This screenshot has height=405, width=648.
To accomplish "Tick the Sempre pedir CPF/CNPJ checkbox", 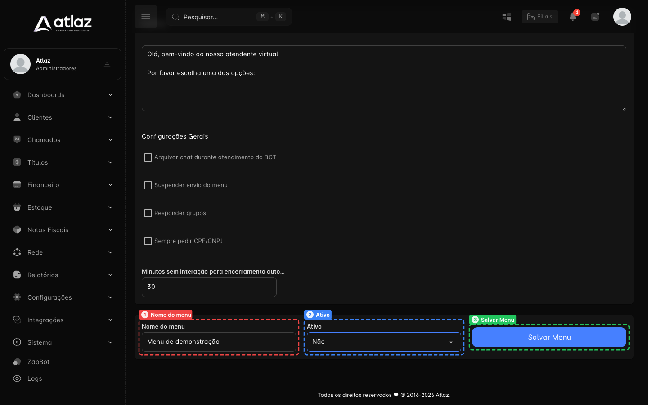I will [x=148, y=241].
